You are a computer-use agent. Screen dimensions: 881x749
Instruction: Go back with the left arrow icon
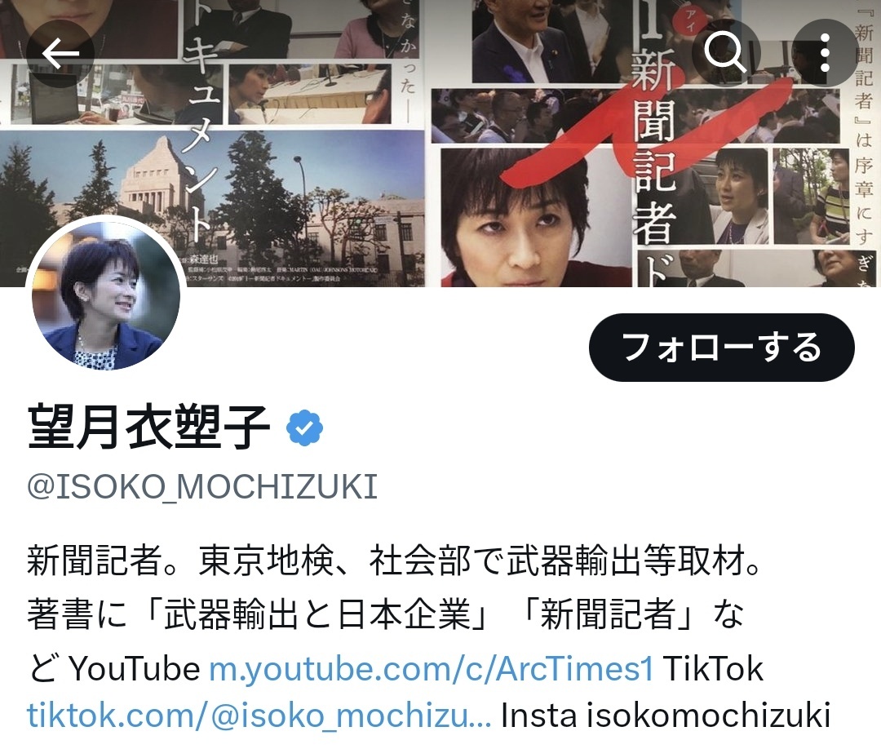click(x=60, y=54)
